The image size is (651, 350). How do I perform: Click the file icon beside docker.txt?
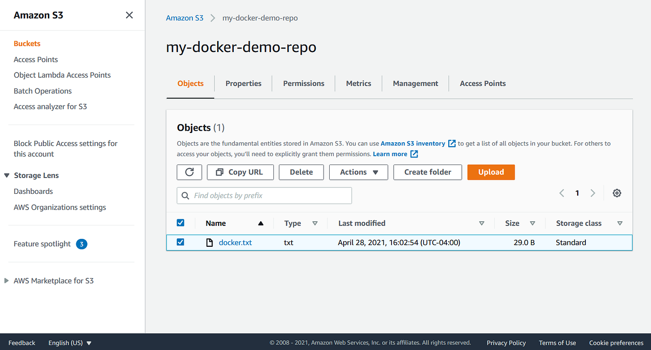pyautogui.click(x=209, y=242)
